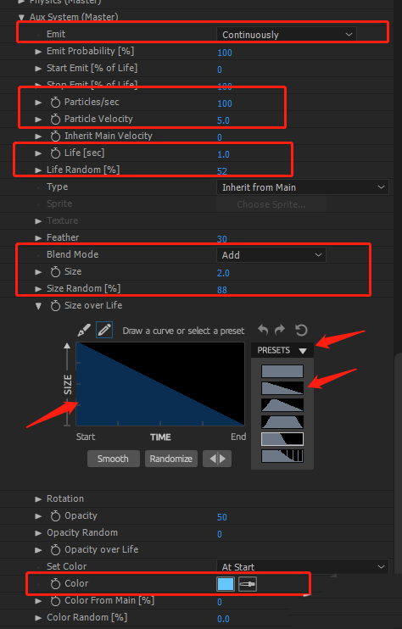Select the pencil curve tool

(x=104, y=330)
